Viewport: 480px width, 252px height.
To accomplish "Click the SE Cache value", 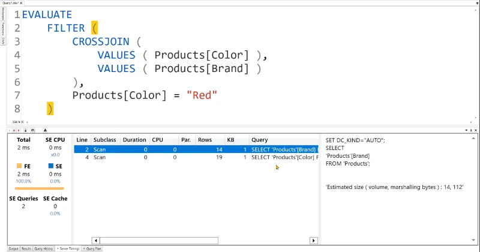I will pyautogui.click(x=55, y=206).
